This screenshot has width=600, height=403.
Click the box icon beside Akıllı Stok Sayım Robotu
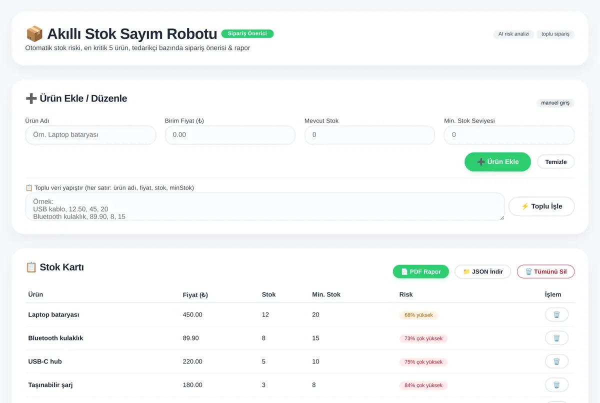(34, 34)
